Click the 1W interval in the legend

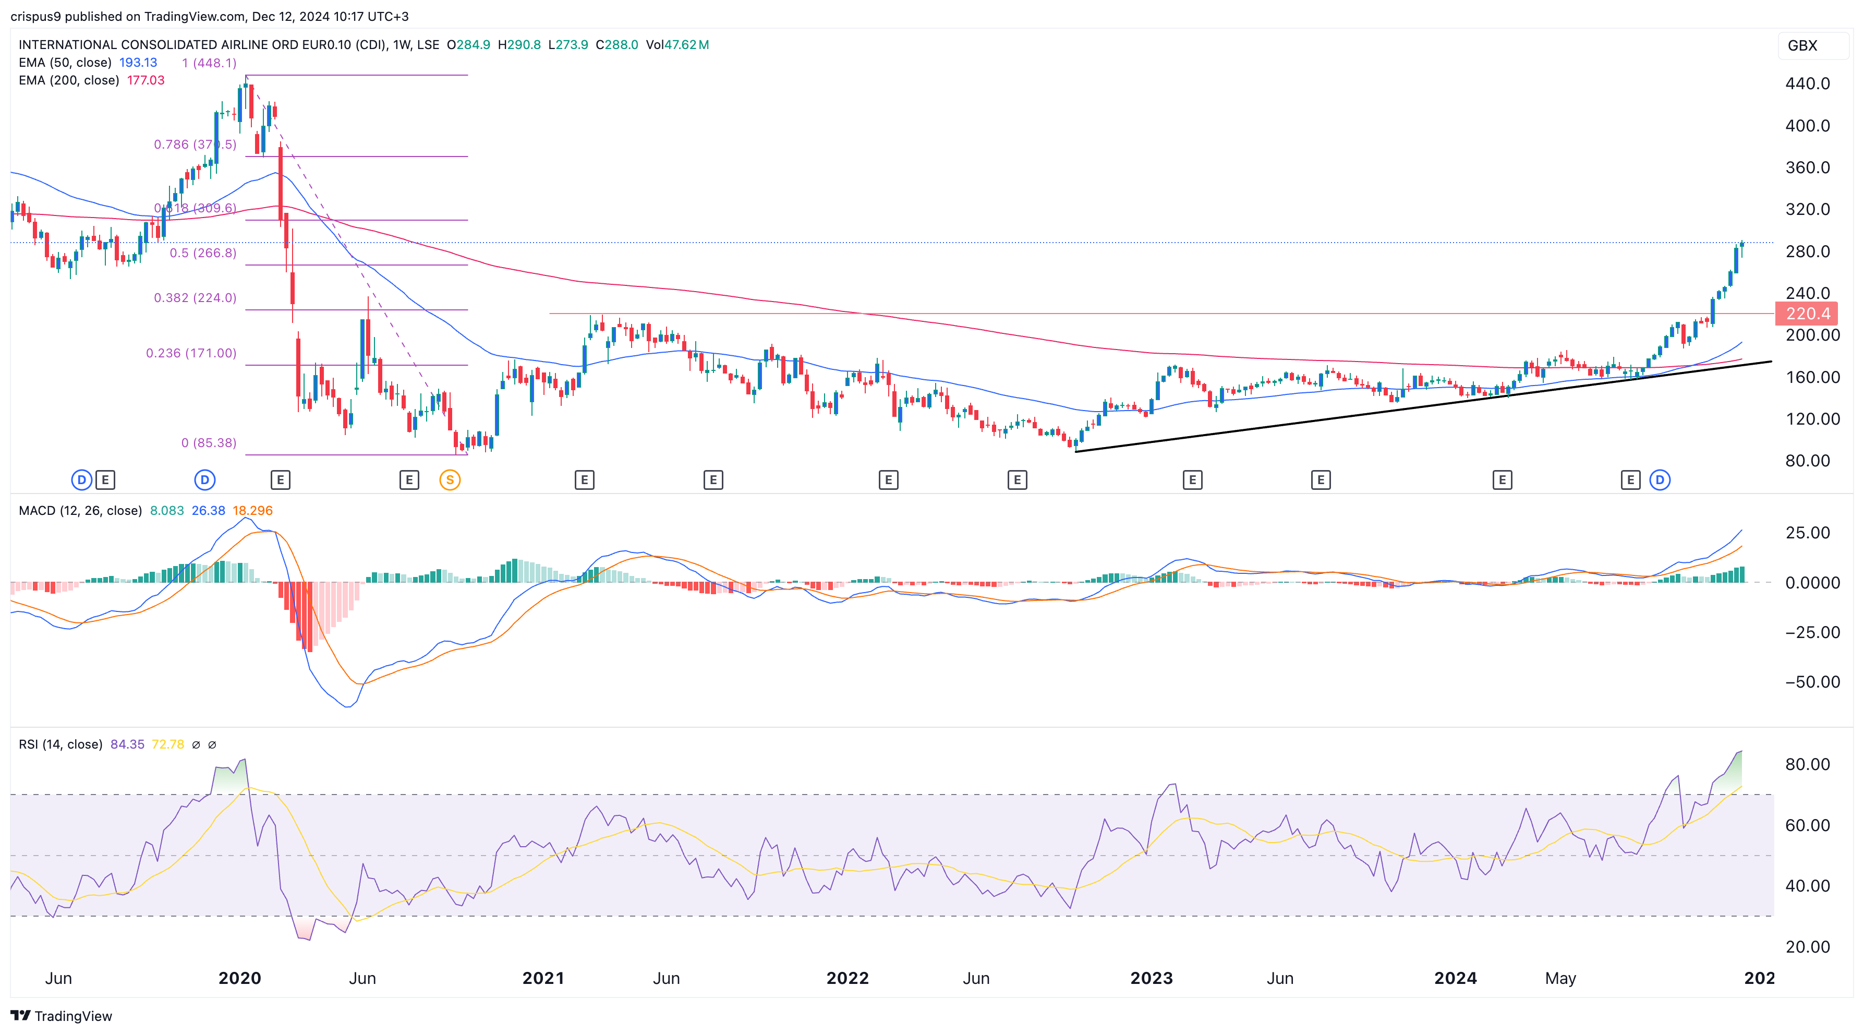402,45
